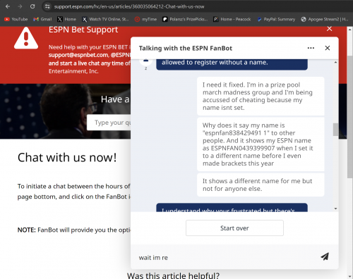The height and width of the screenshot is (279, 353).
Task: Open the myTime bookmark
Action: 145,19
